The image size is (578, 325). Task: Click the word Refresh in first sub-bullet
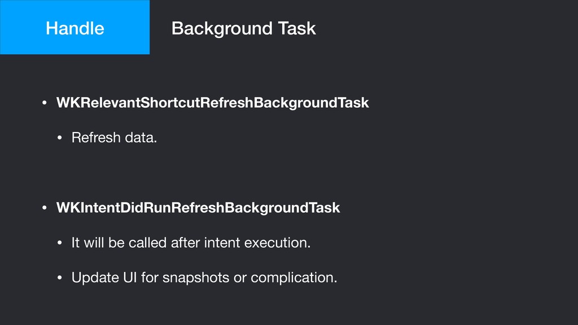pyautogui.click(x=96, y=138)
